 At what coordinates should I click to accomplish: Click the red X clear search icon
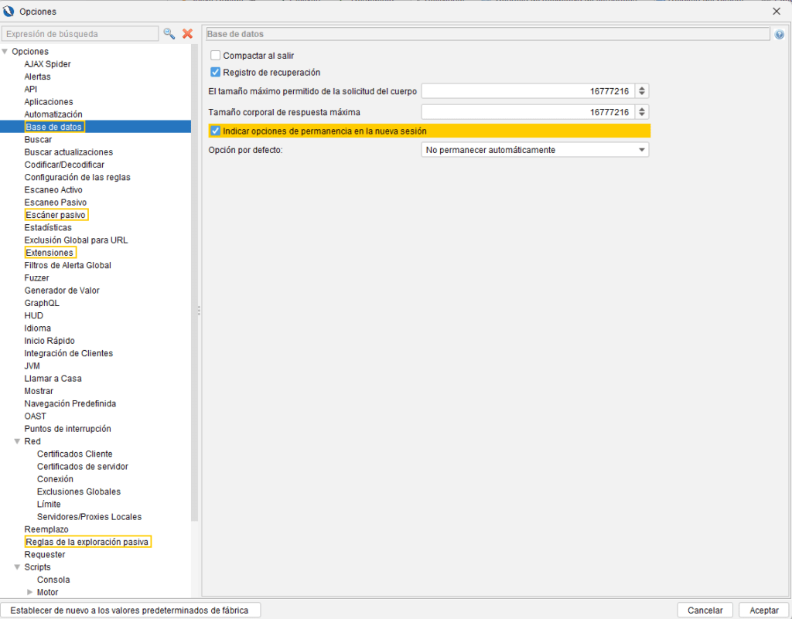187,34
